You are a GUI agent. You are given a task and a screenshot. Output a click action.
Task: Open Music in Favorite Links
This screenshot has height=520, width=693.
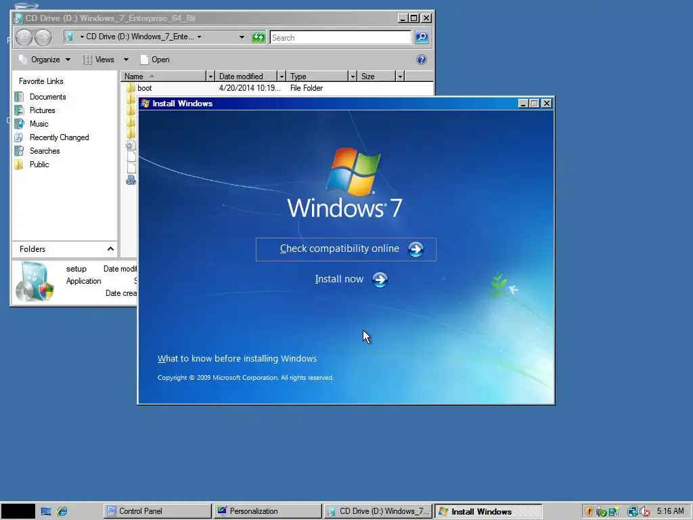39,124
